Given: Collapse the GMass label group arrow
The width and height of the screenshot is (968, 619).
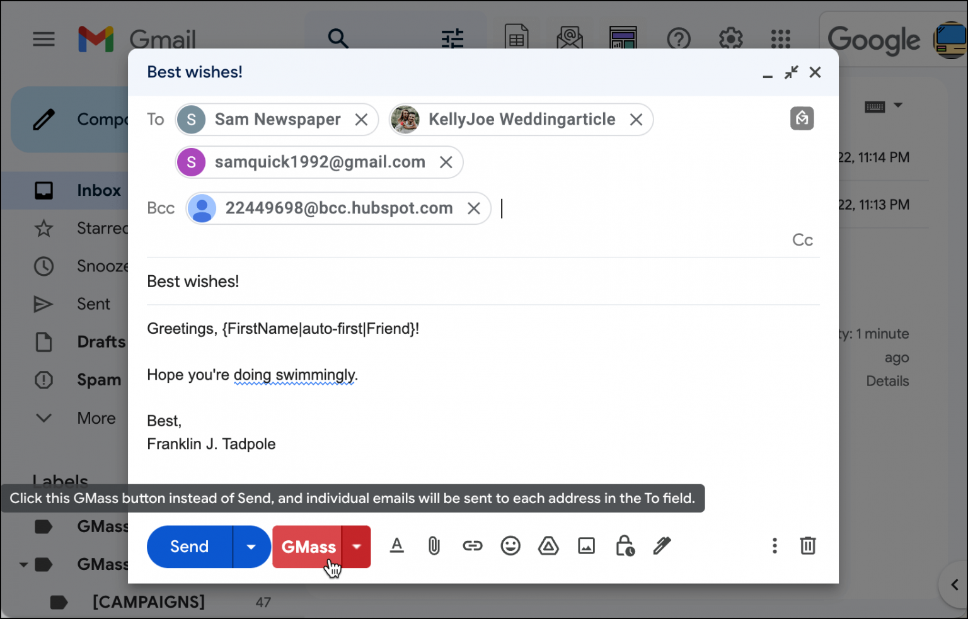Looking at the screenshot, I should (23, 564).
